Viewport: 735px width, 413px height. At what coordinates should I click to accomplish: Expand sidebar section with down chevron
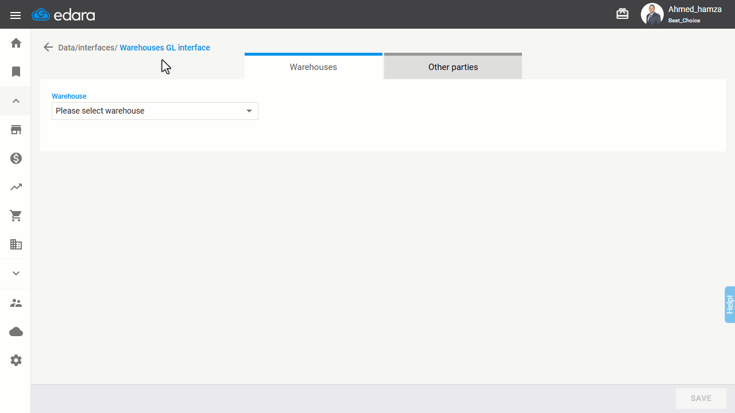click(16, 274)
